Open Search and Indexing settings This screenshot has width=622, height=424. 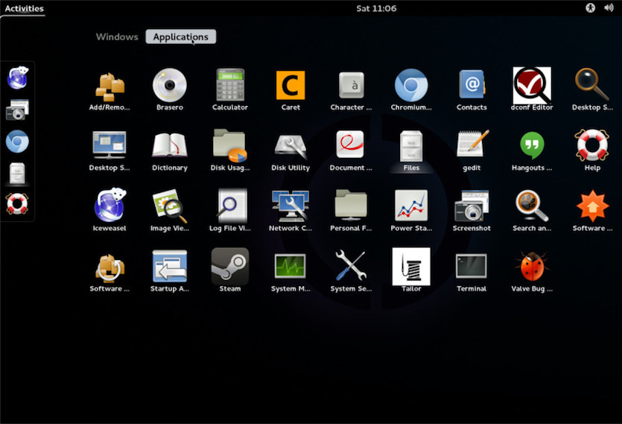click(x=532, y=210)
